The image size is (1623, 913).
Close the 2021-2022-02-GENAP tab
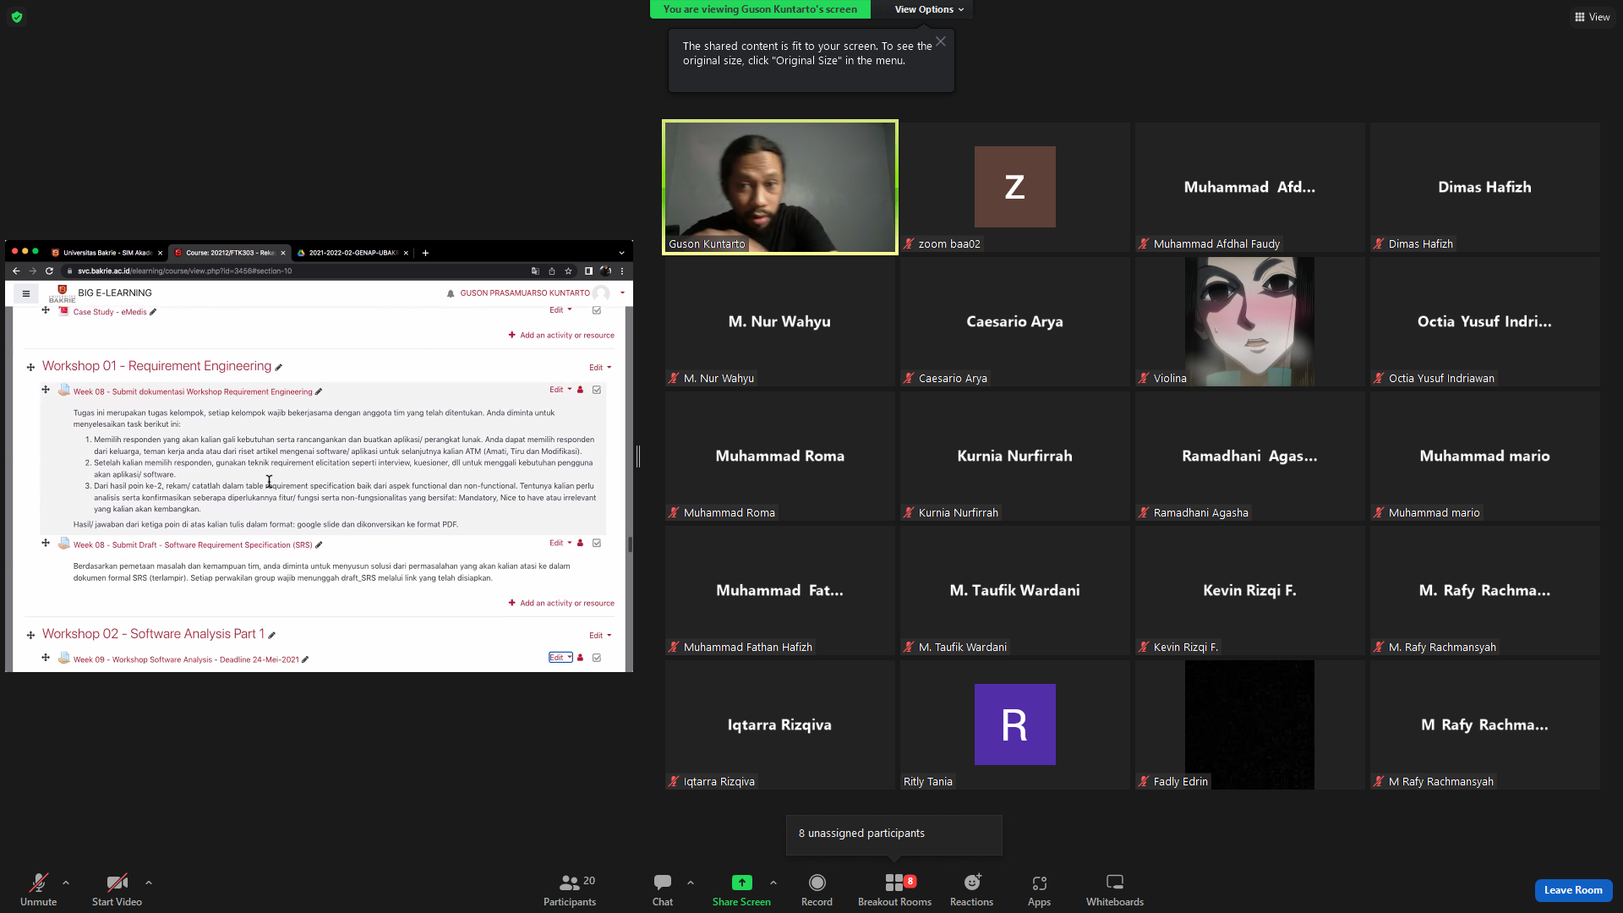pyautogui.click(x=406, y=253)
